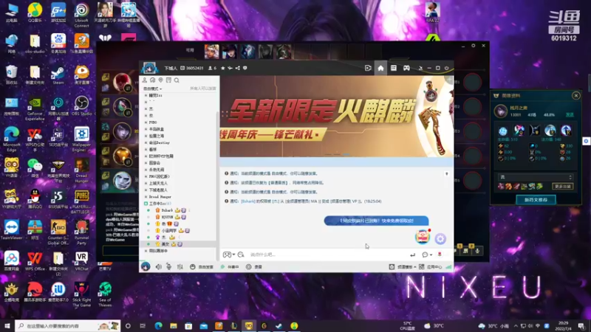Screen dimensions: 591x332
Task: Click the game controller icon in YY header
Action: point(406,68)
